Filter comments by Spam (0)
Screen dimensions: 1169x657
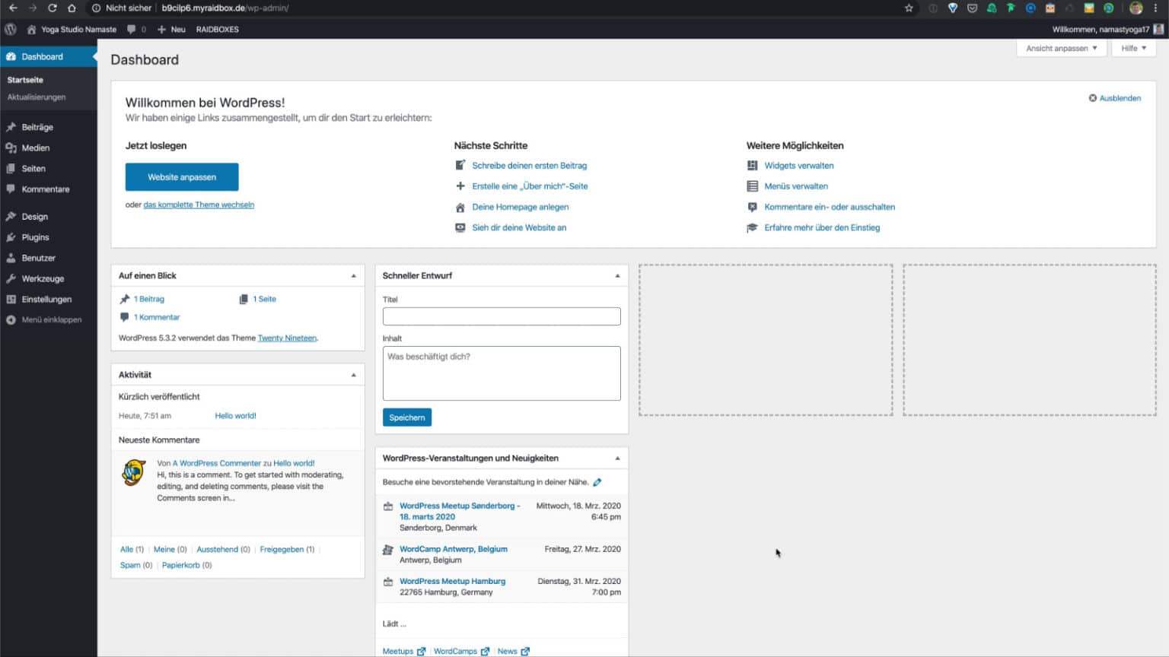136,565
